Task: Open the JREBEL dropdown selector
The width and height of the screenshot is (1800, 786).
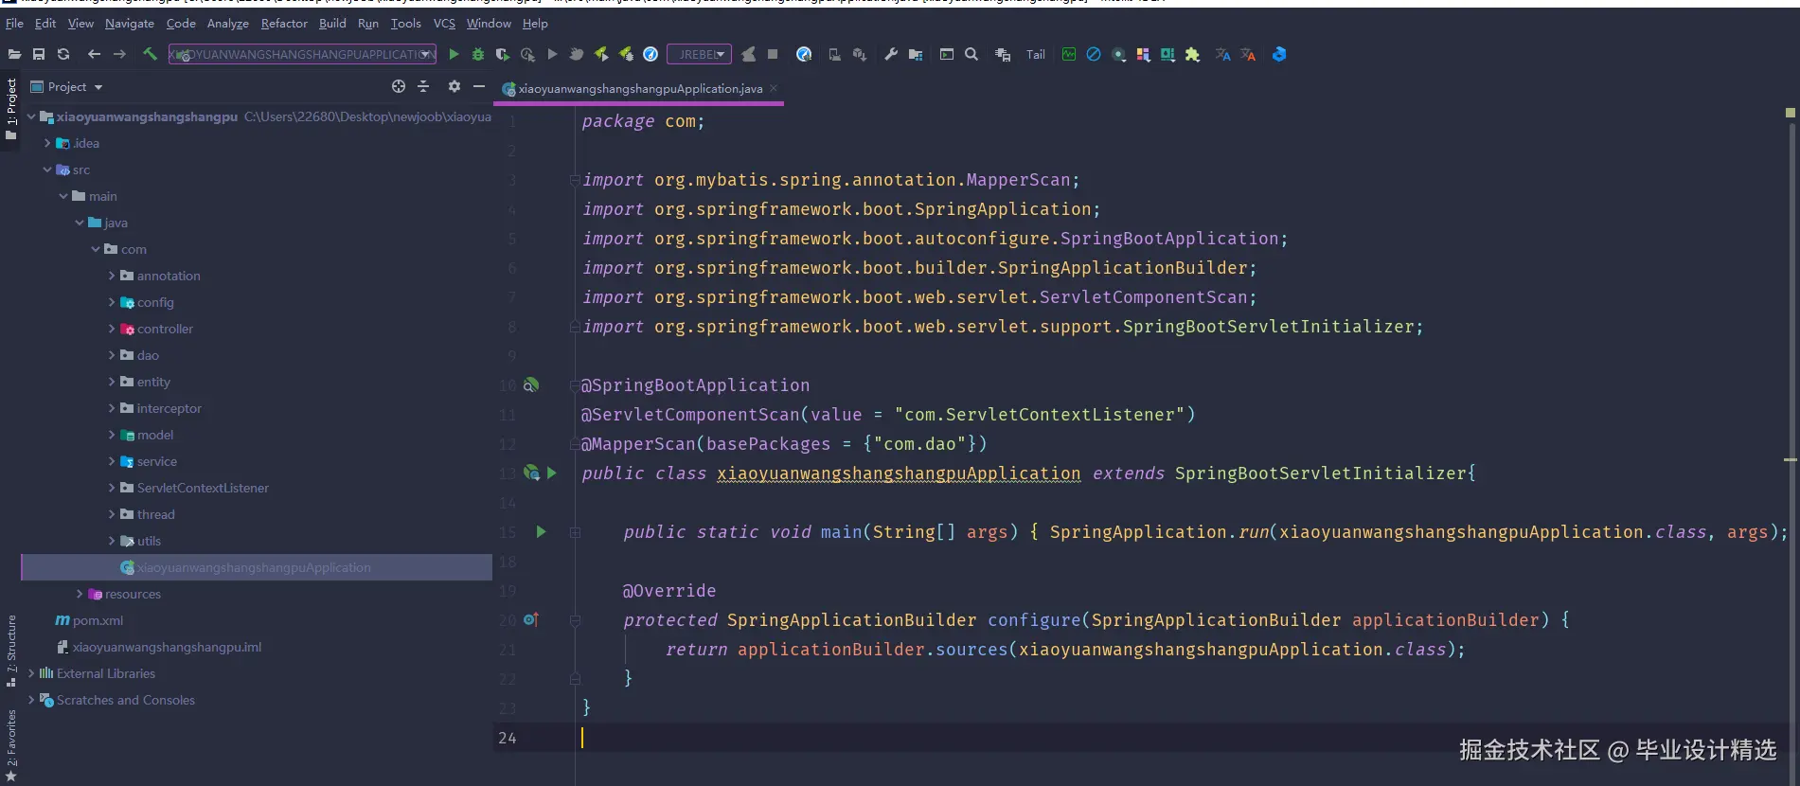Action: tap(699, 55)
